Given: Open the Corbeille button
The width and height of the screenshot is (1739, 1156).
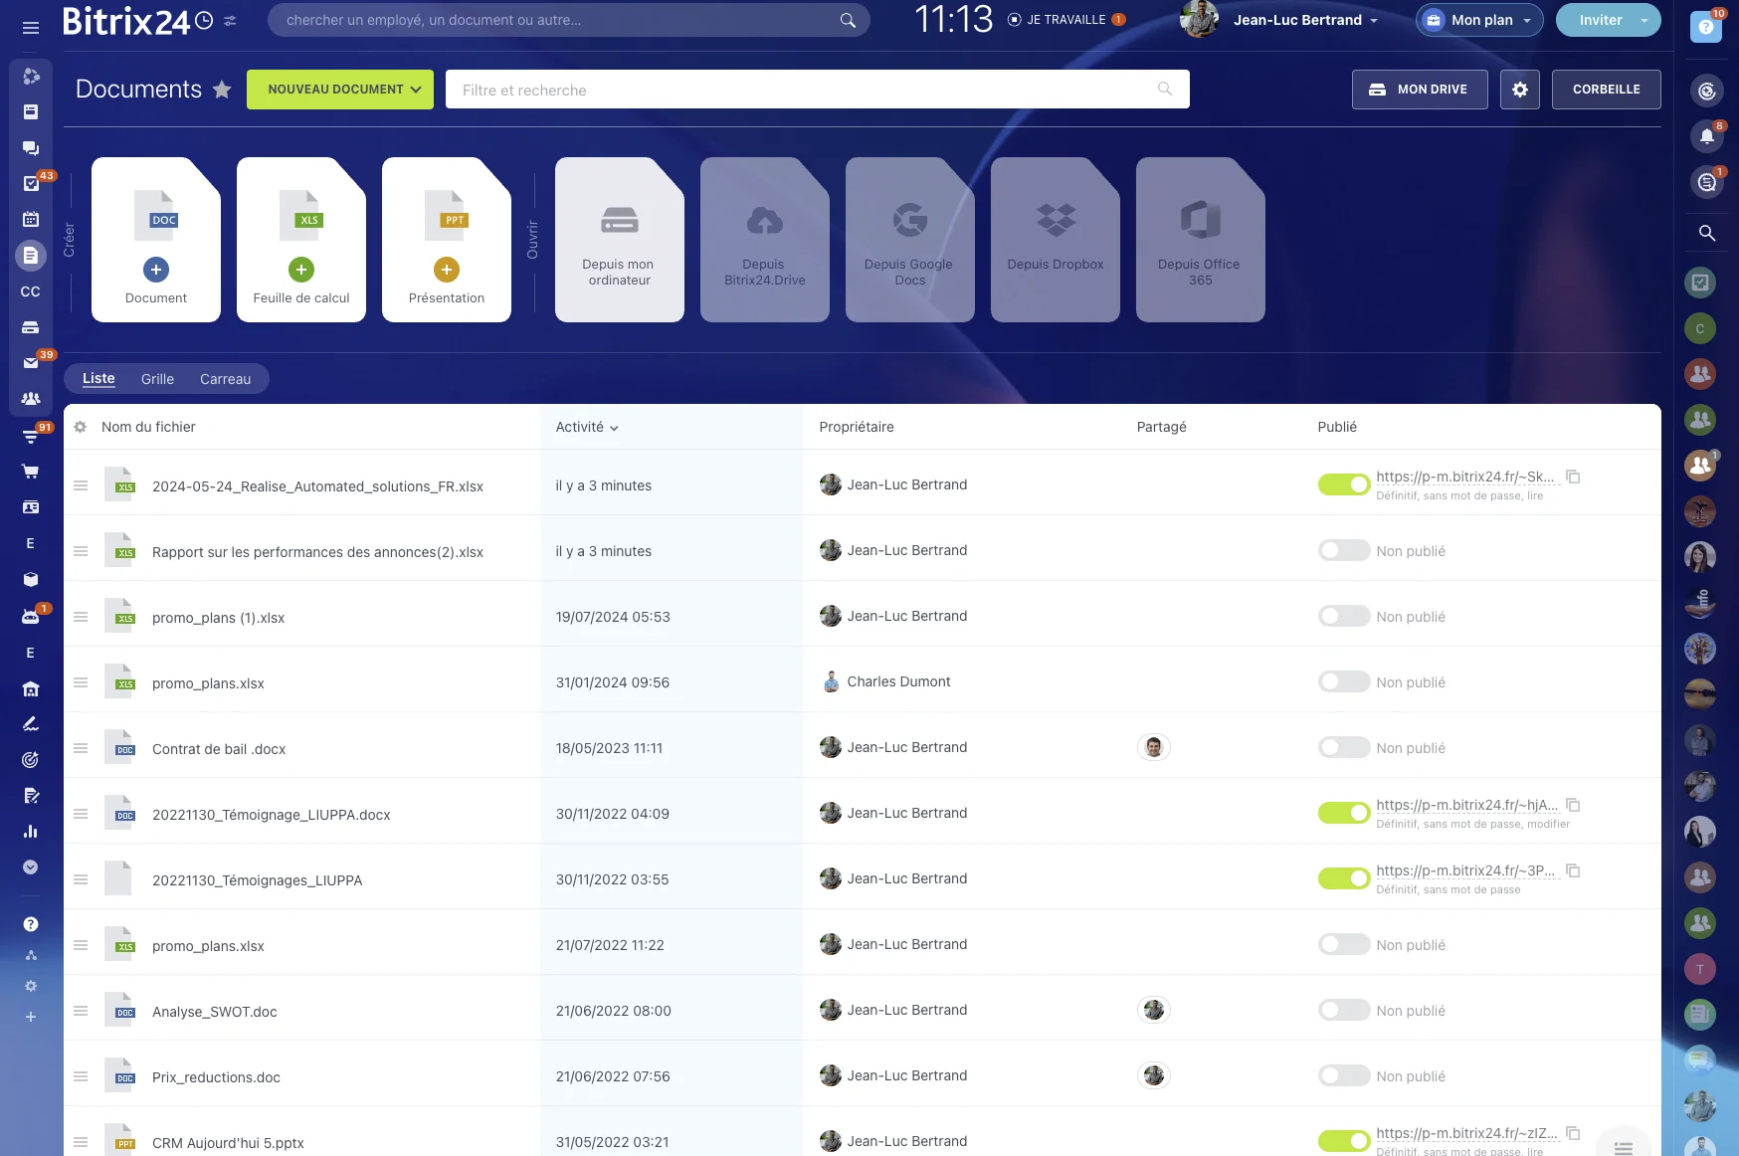Looking at the screenshot, I should [x=1606, y=89].
